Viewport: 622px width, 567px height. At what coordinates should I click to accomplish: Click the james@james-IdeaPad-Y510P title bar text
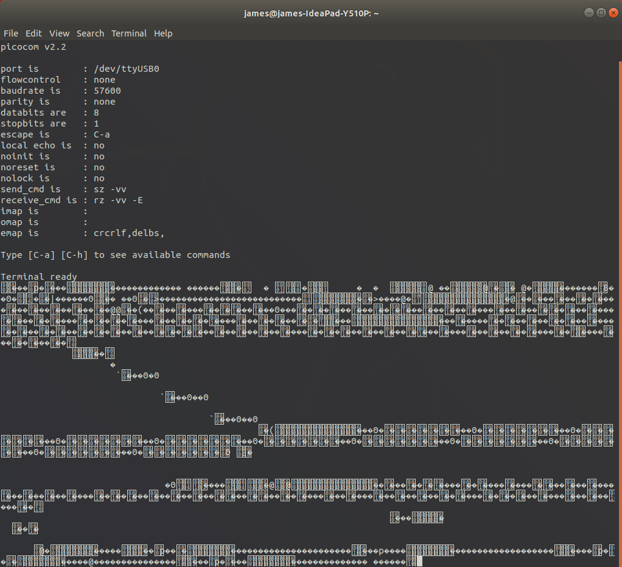point(311,13)
